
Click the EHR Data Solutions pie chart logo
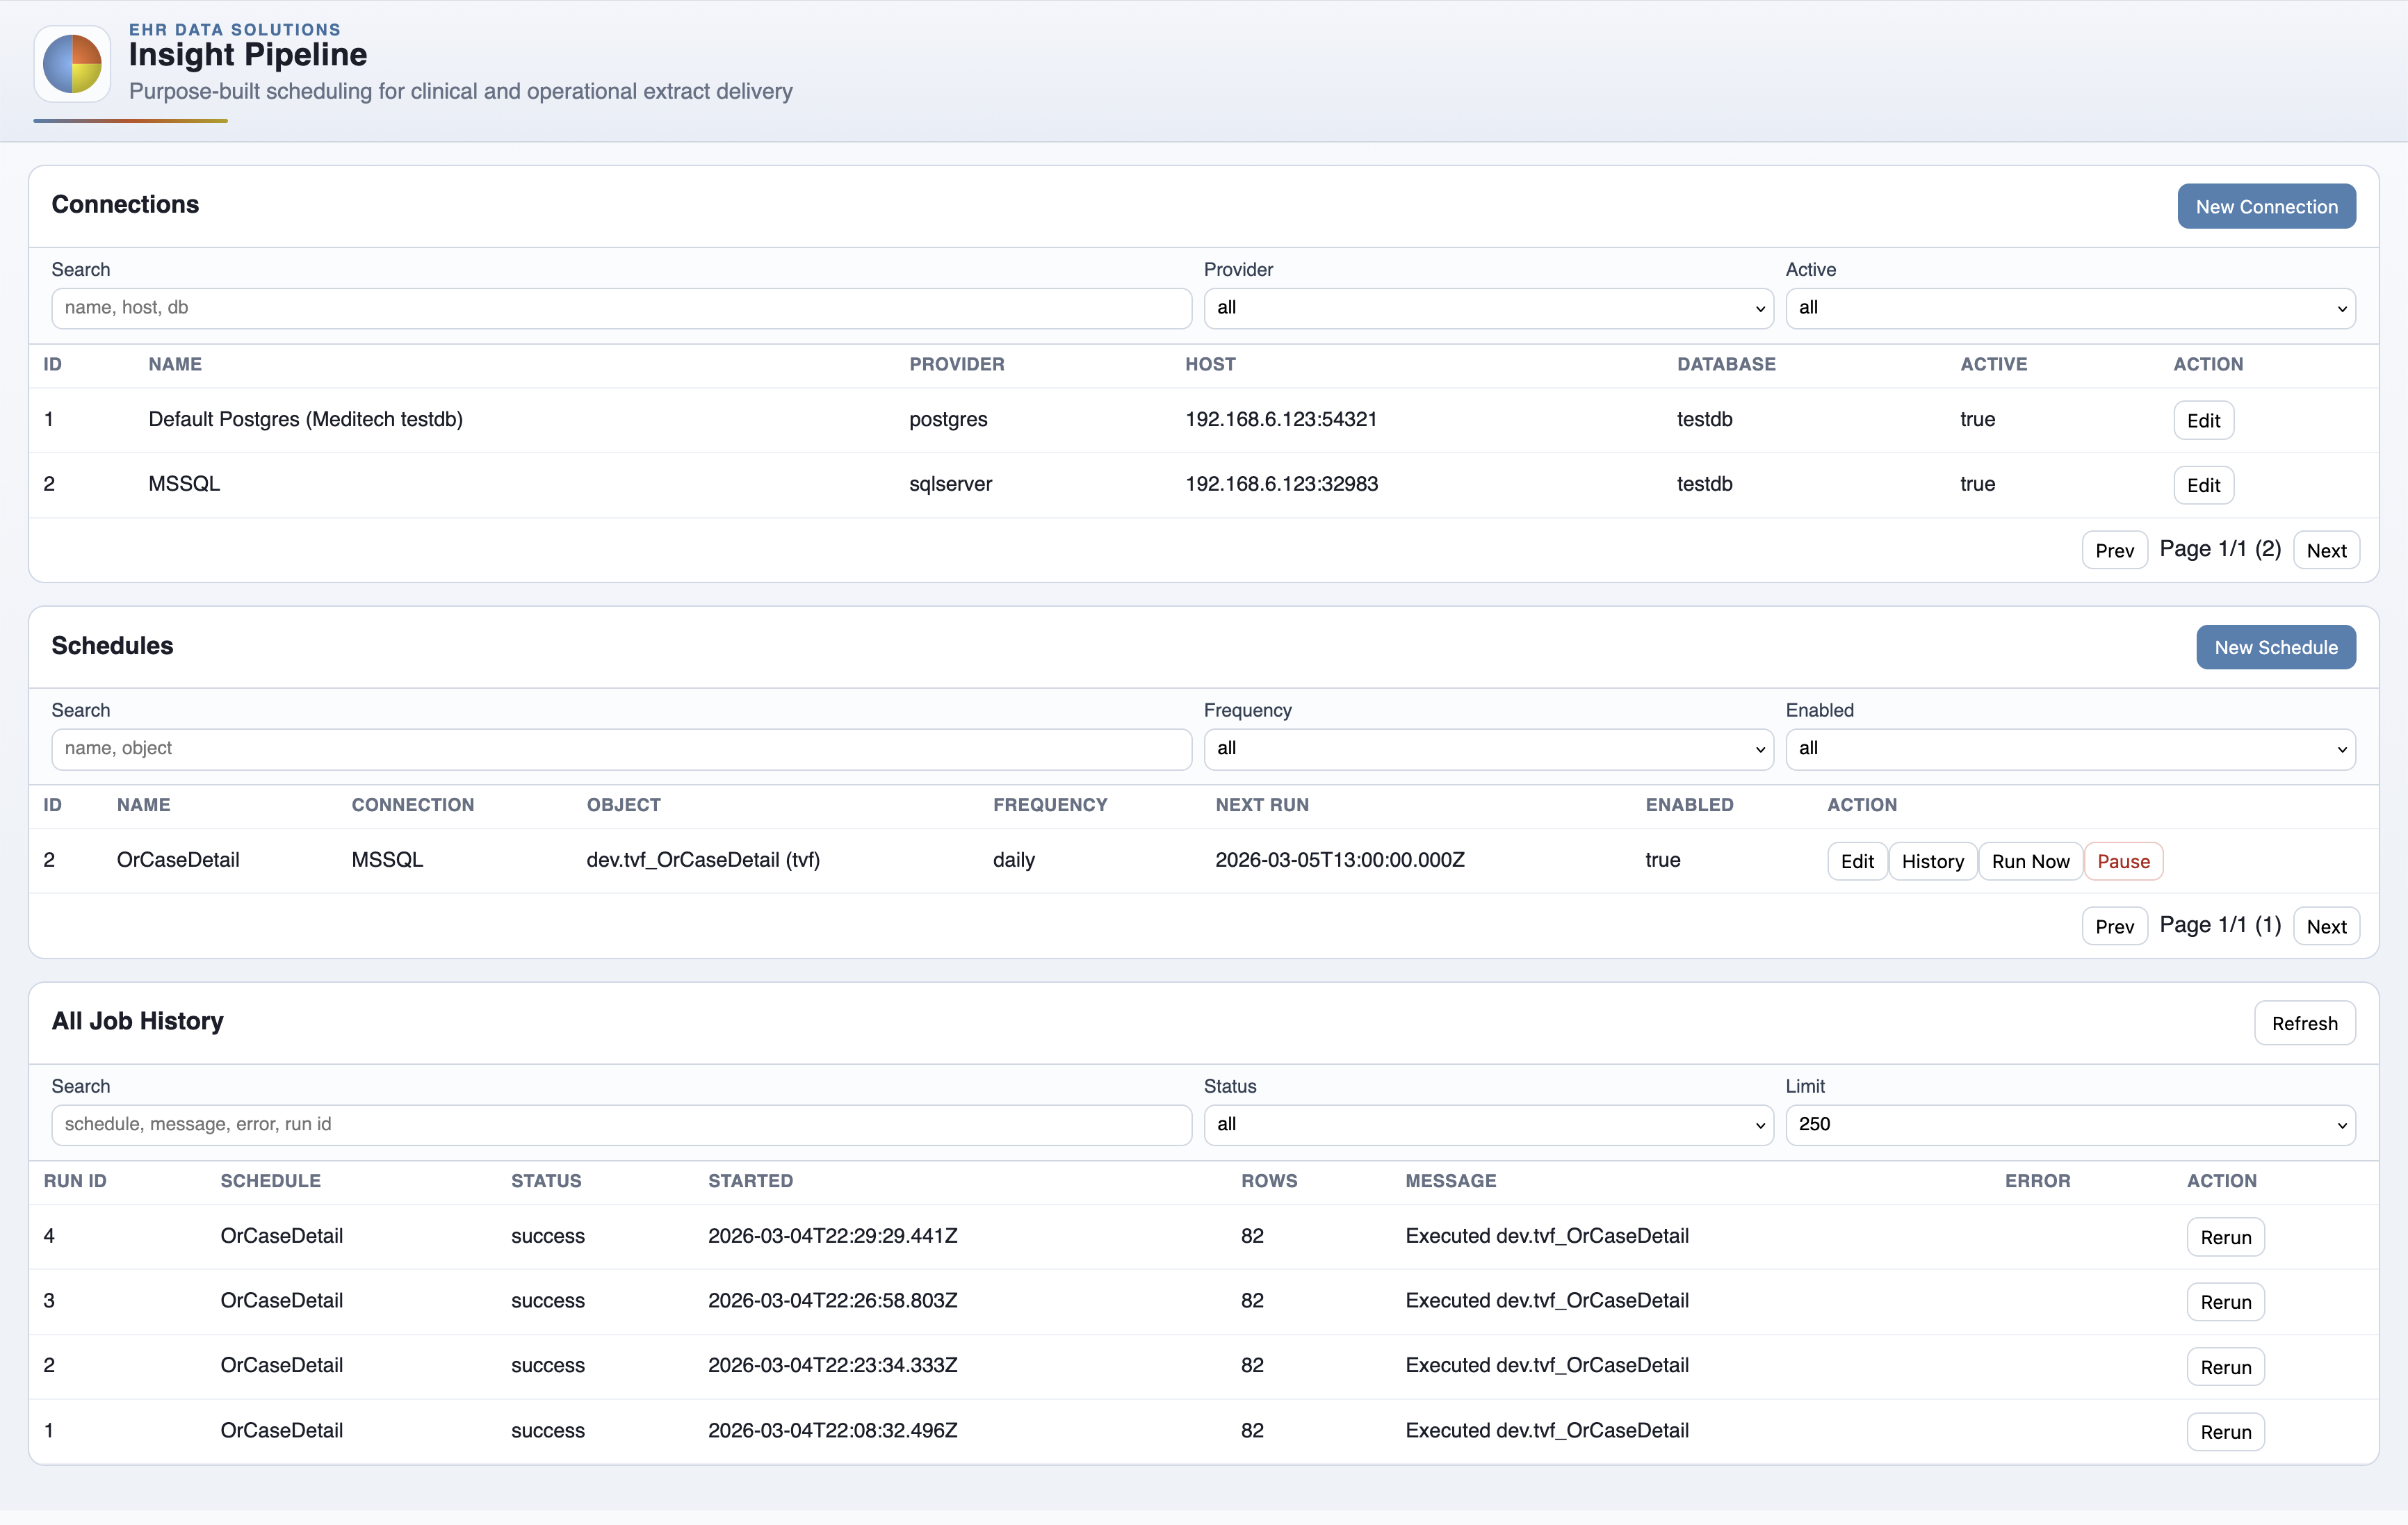[71, 63]
